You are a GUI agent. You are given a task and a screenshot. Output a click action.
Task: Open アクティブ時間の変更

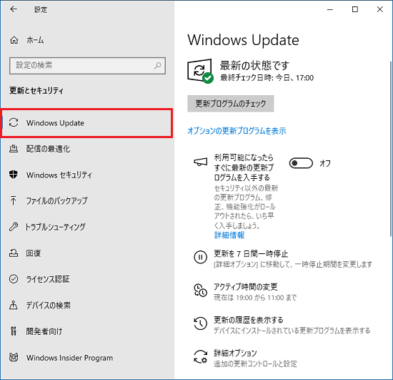(245, 287)
